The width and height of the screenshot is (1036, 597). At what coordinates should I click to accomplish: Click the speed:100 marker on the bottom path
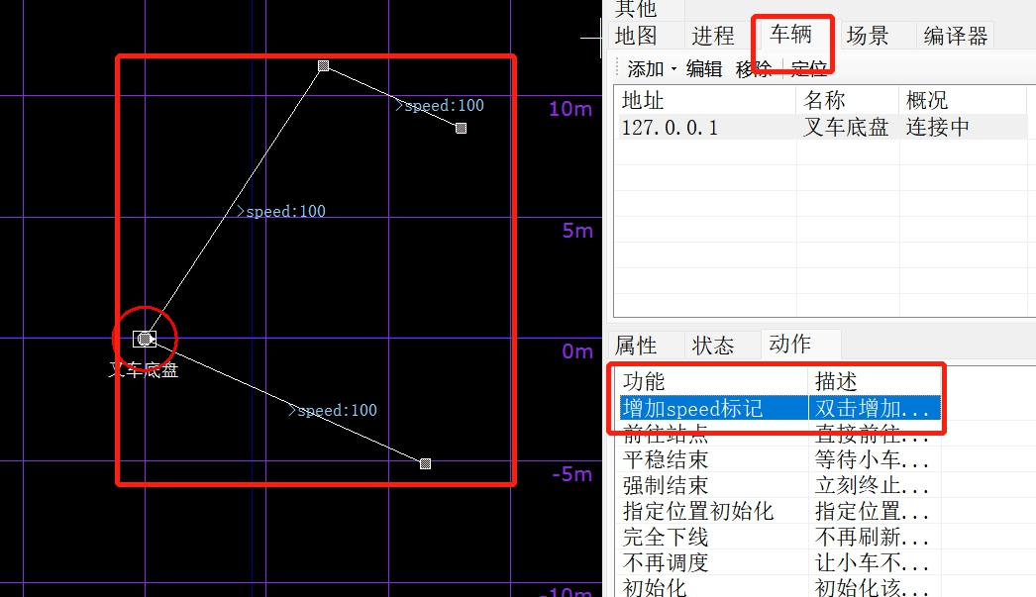[x=333, y=410]
